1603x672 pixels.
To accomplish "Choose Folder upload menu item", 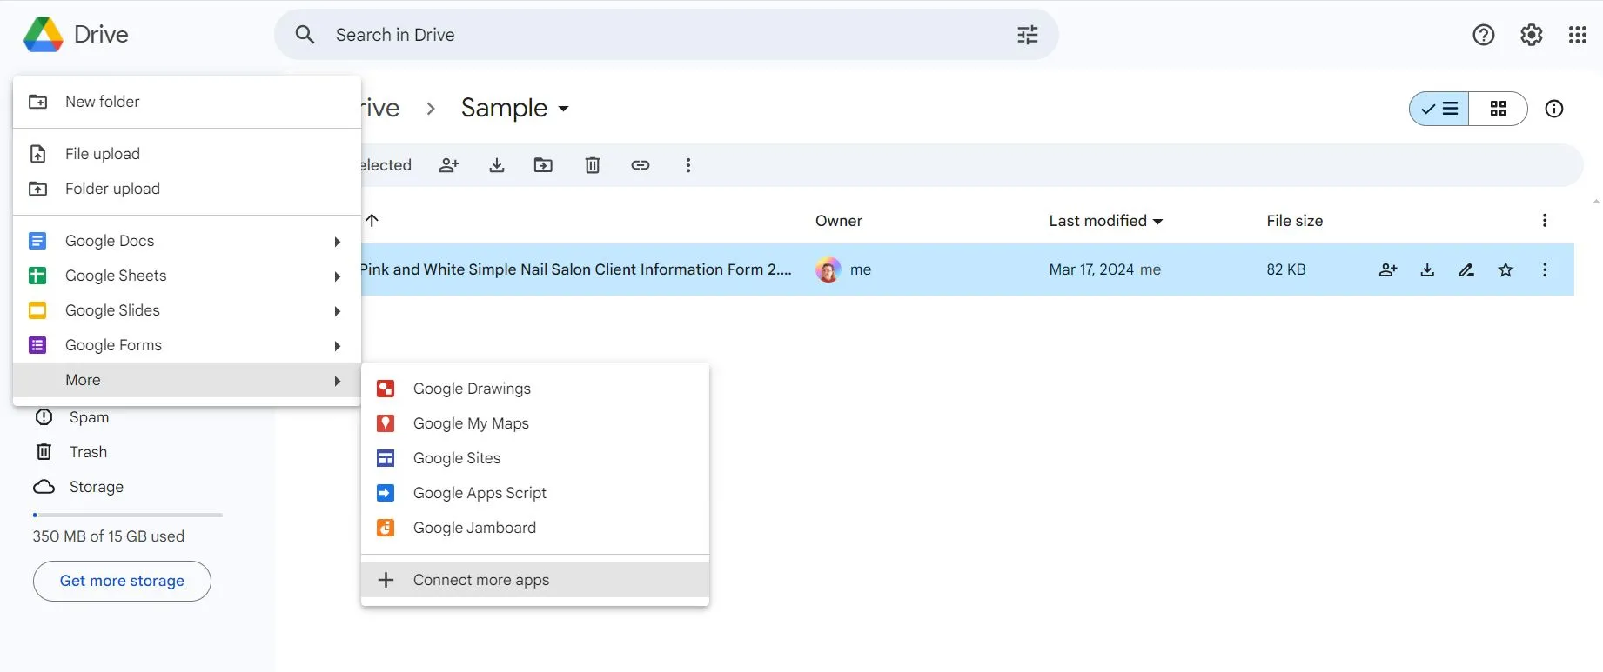I will coord(187,189).
